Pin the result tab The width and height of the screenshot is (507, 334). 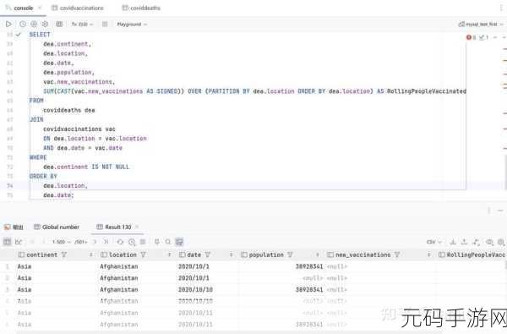(157, 242)
